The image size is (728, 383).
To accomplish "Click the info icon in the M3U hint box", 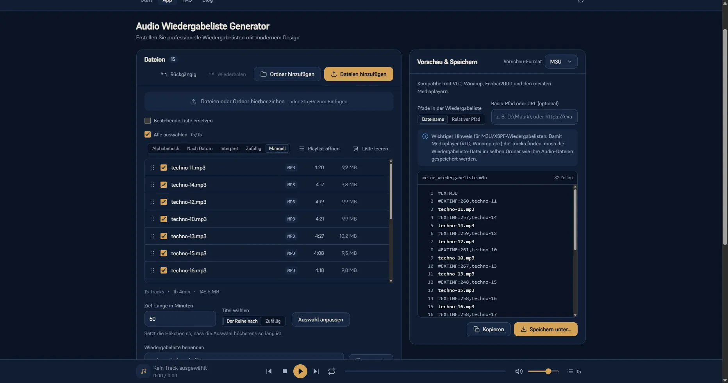I will point(425,136).
